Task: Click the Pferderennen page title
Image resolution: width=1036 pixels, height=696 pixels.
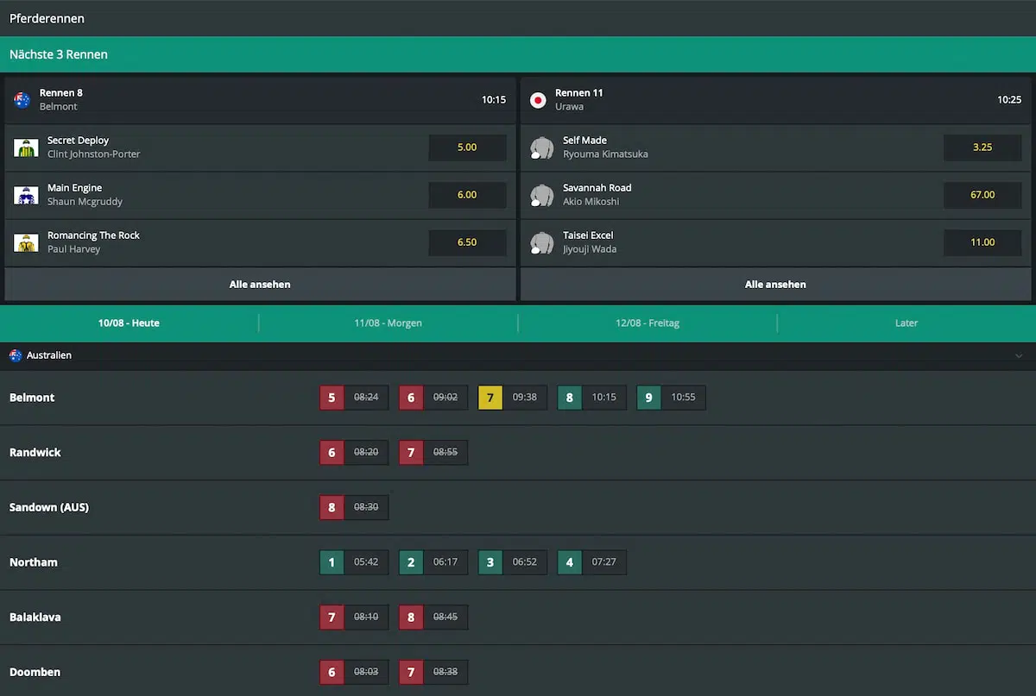Action: click(x=47, y=18)
